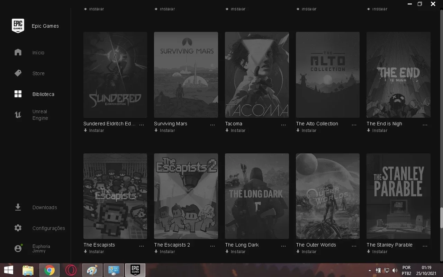Click the battery power tray icon

[x=378, y=270]
